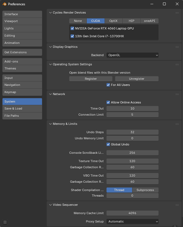The image size is (183, 227).
Task: Select Subprocess shader compilation method
Action: (x=145, y=190)
